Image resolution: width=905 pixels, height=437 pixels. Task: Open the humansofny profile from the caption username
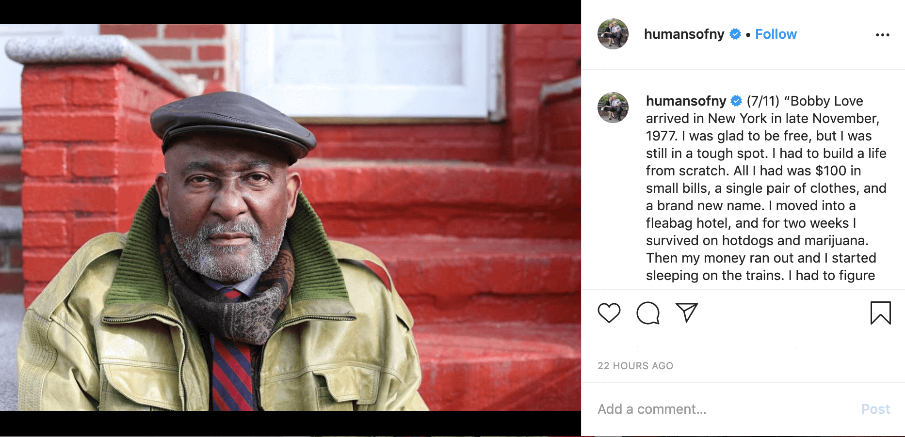pyautogui.click(x=686, y=101)
